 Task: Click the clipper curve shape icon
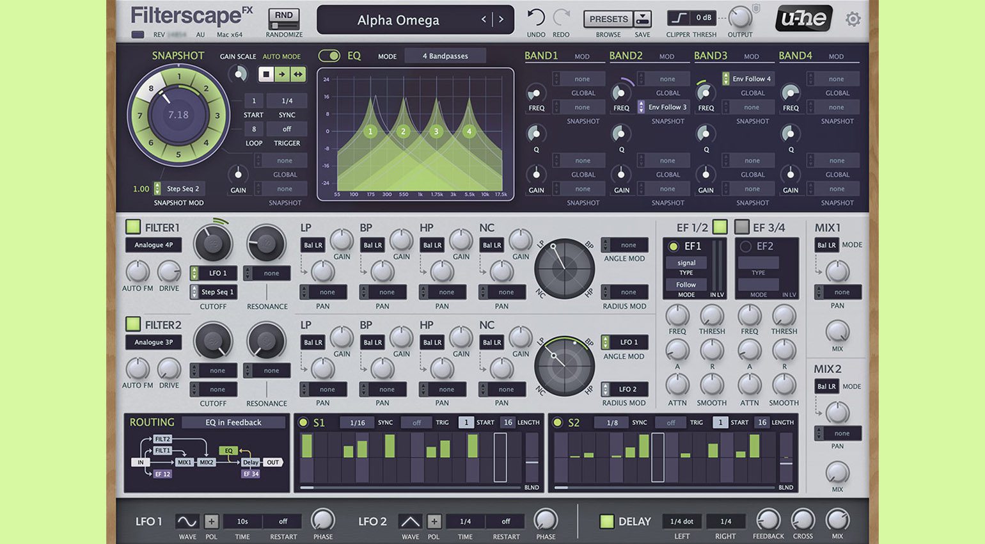679,18
